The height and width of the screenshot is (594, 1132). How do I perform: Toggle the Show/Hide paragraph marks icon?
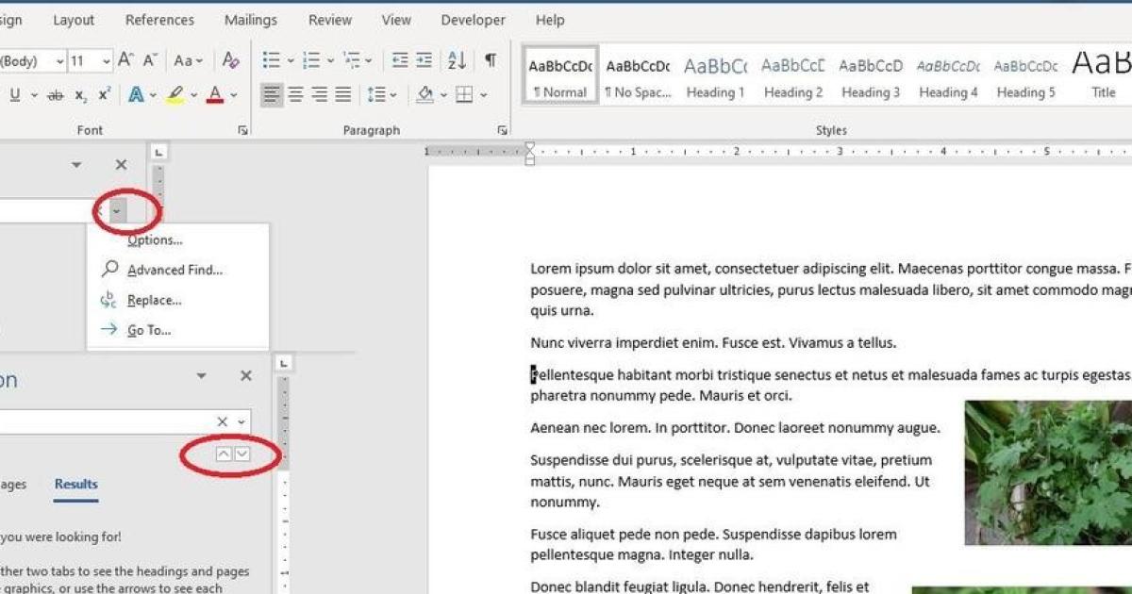(x=490, y=59)
